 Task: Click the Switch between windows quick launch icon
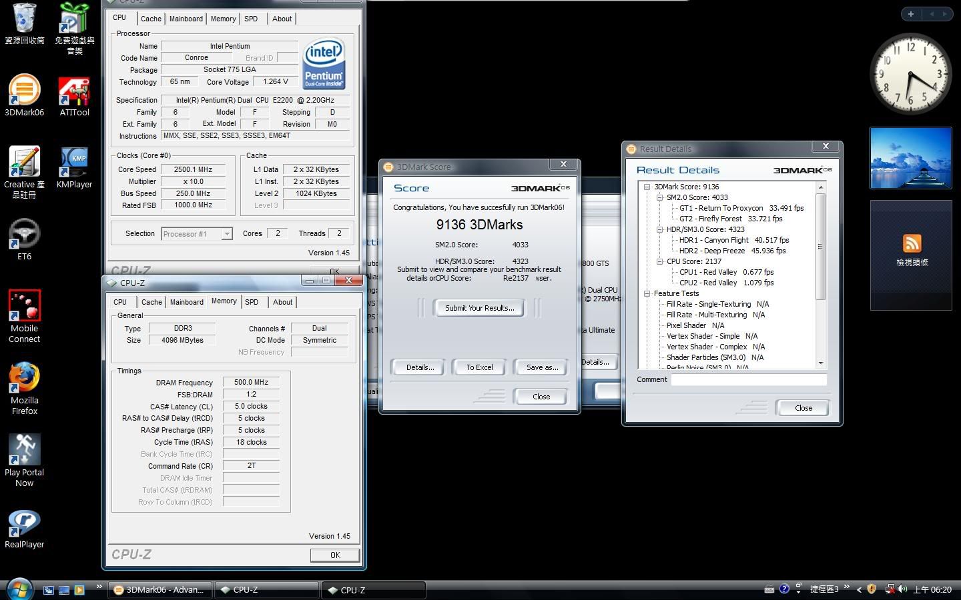tap(49, 590)
